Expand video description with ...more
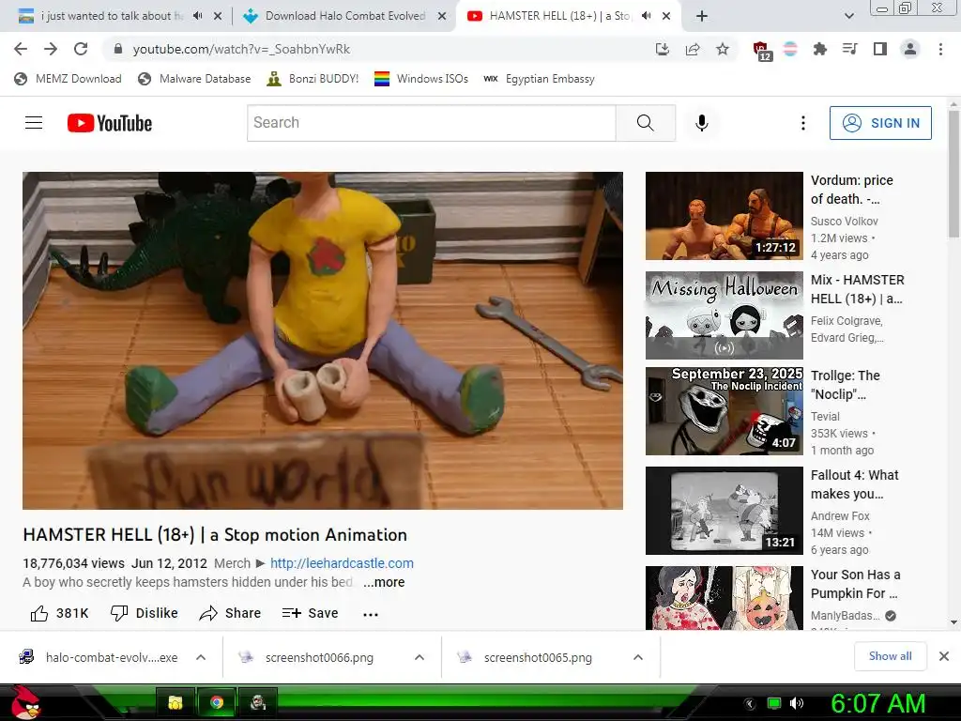 (384, 582)
